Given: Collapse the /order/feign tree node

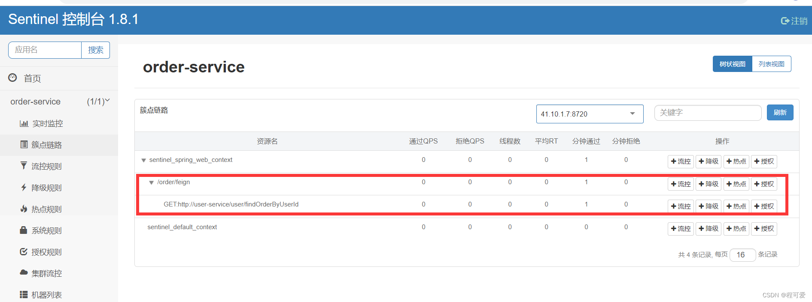Looking at the screenshot, I should [151, 182].
